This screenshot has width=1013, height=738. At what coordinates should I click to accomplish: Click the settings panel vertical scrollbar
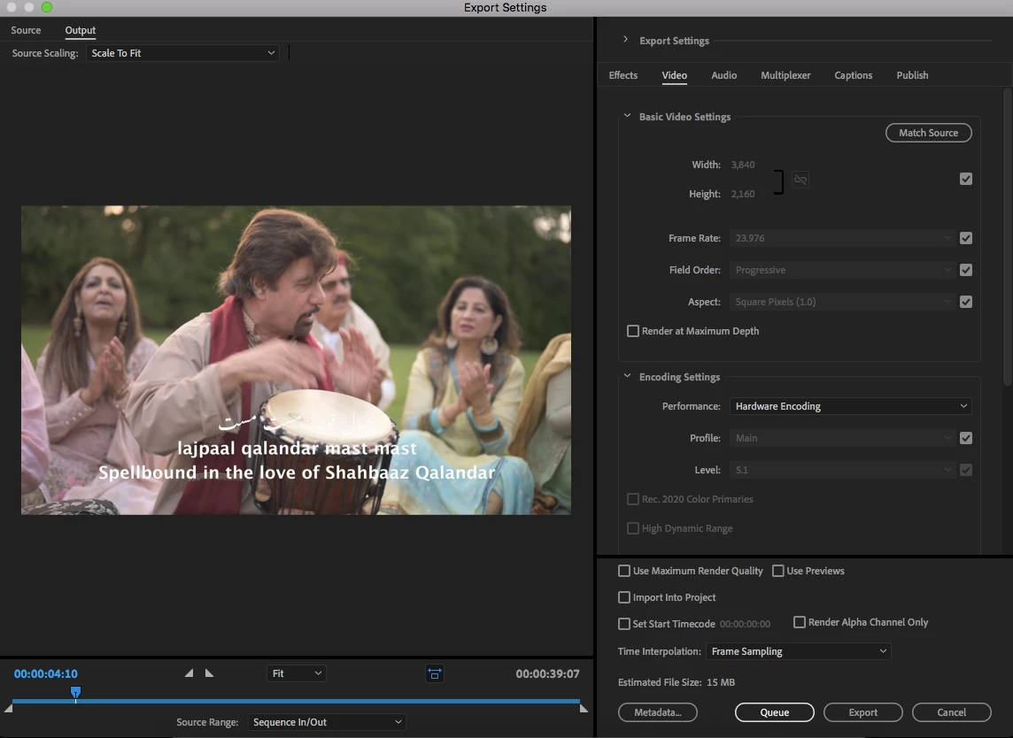(x=1008, y=238)
